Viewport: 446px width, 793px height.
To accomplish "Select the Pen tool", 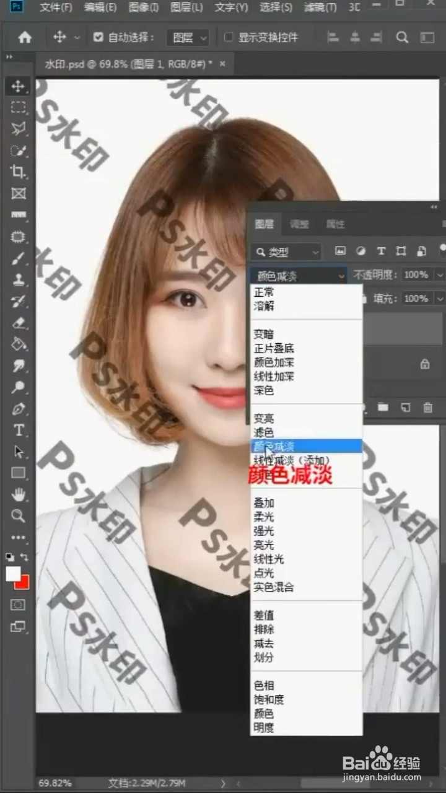I will point(18,409).
